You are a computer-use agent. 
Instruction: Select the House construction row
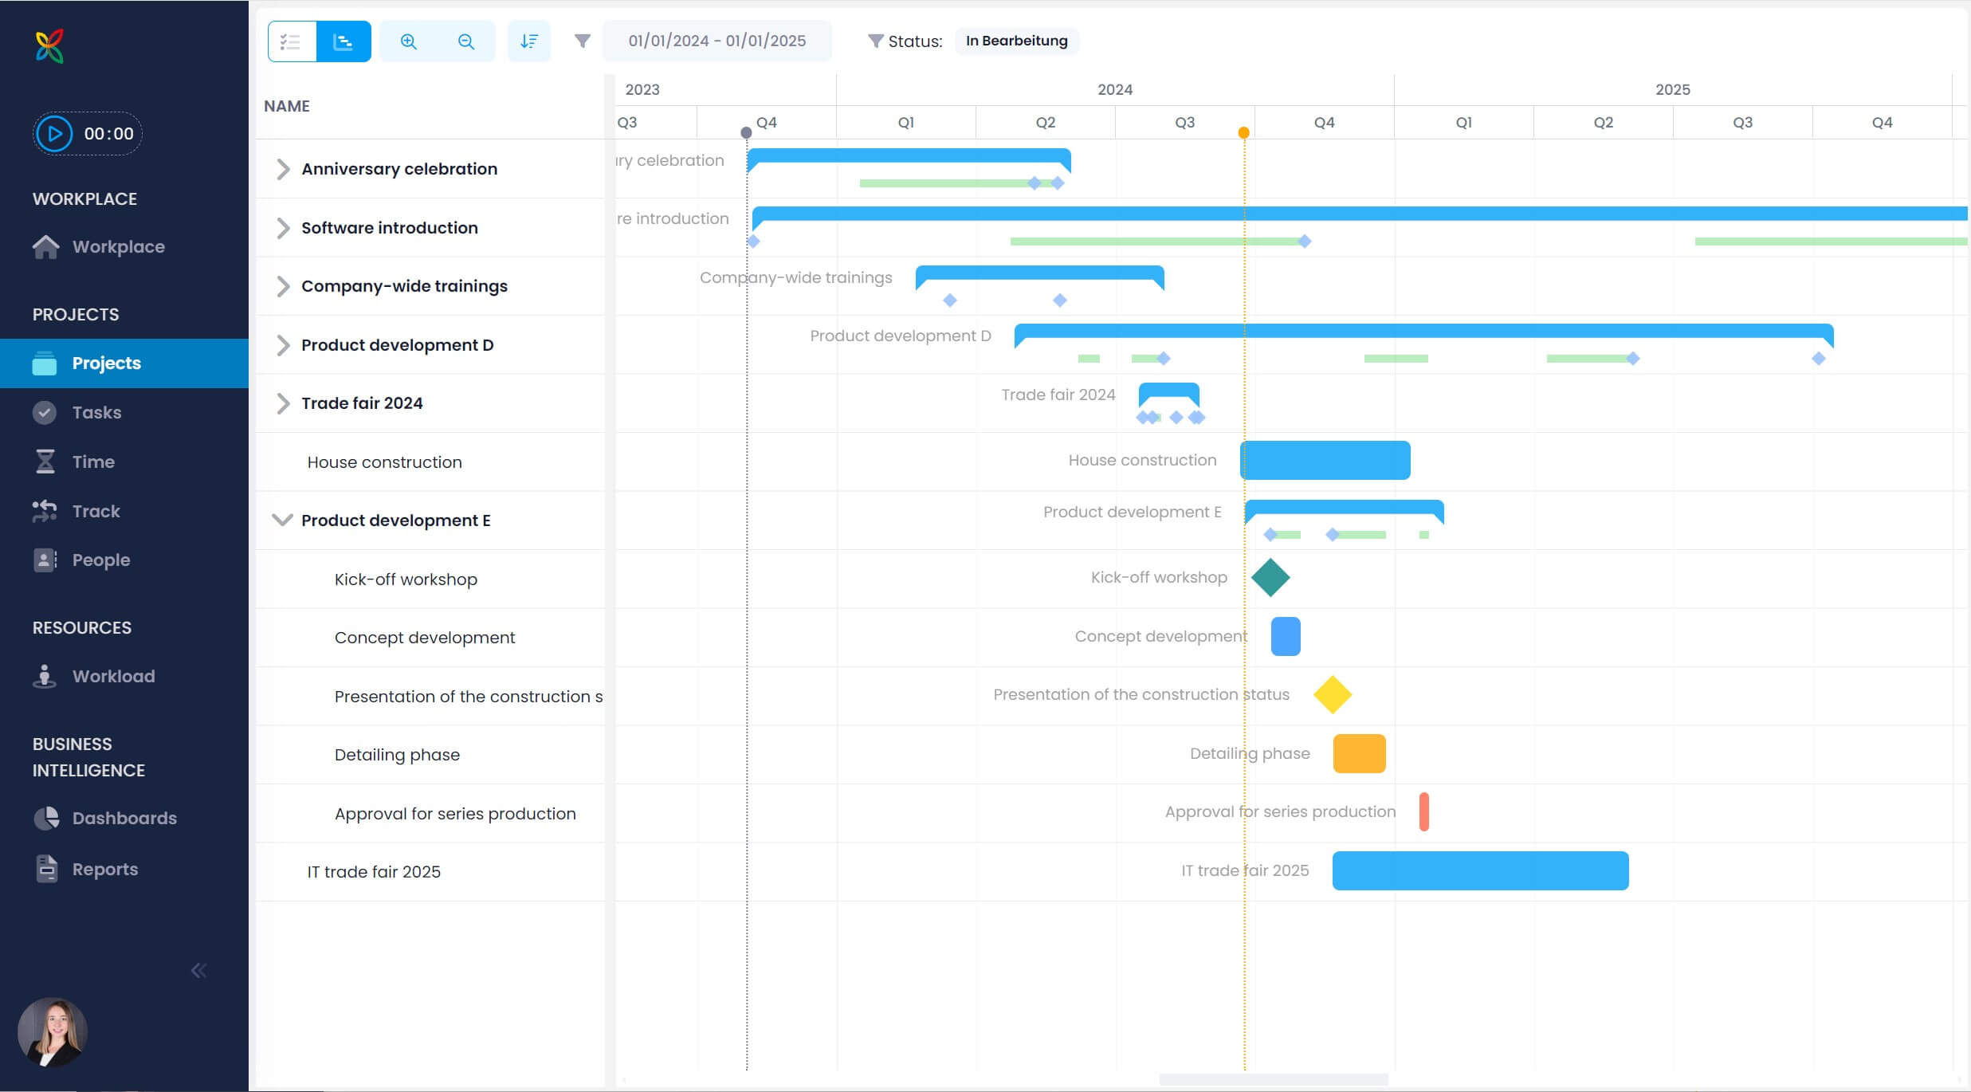click(x=430, y=462)
